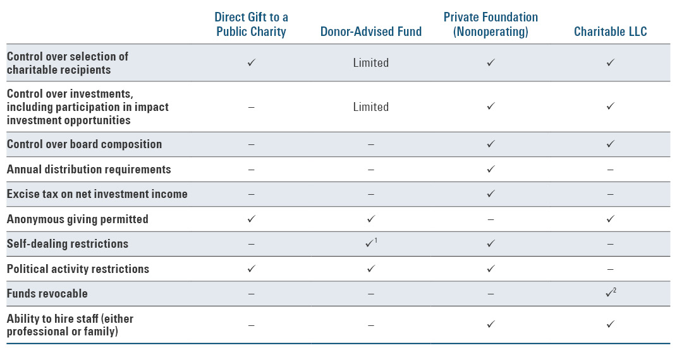677x348 pixels.
Task: Click Charitable LLC's political activity restrictions dash
Action: (610, 269)
